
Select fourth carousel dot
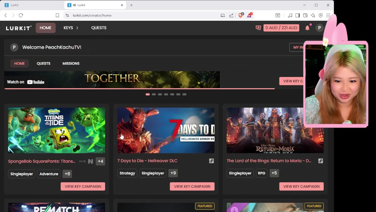click(x=166, y=94)
